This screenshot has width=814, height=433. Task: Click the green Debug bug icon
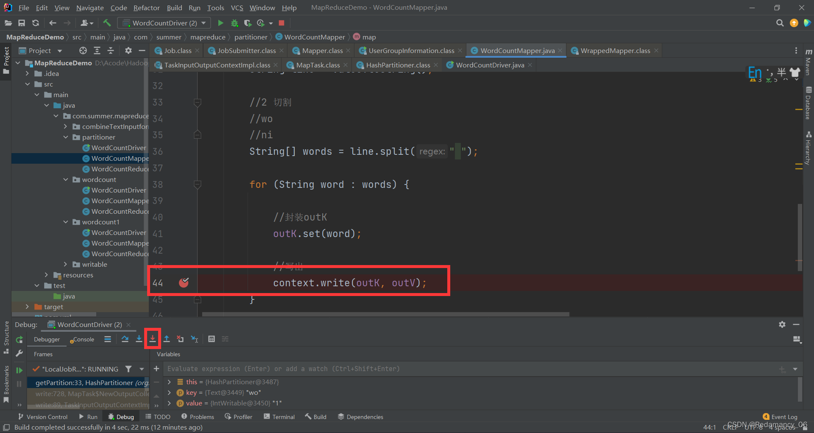pos(234,23)
